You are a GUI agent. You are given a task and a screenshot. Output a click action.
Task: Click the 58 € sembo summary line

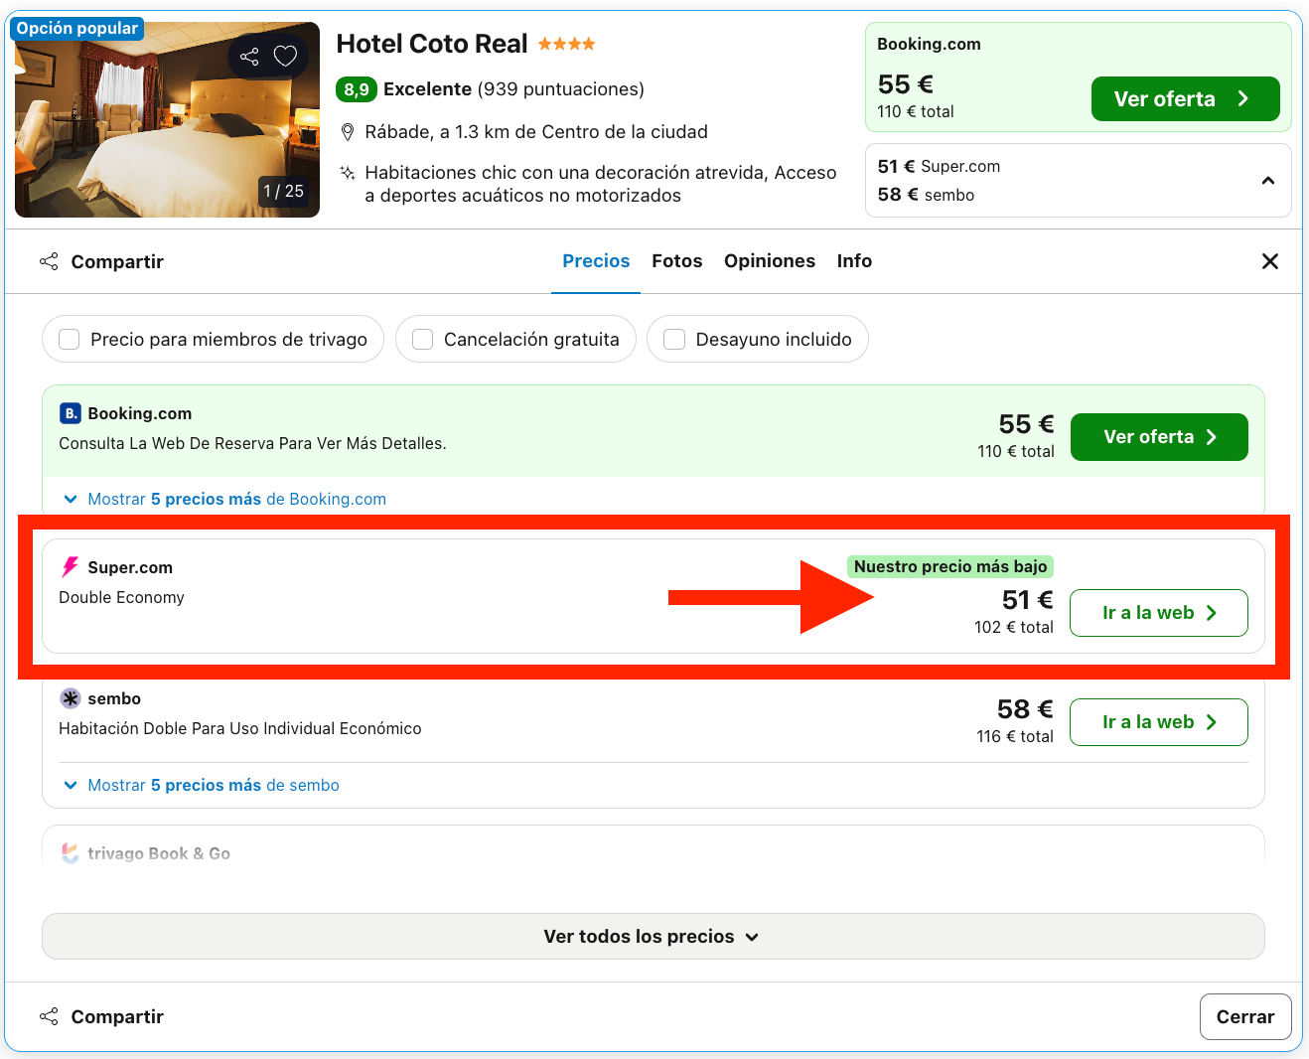(926, 195)
